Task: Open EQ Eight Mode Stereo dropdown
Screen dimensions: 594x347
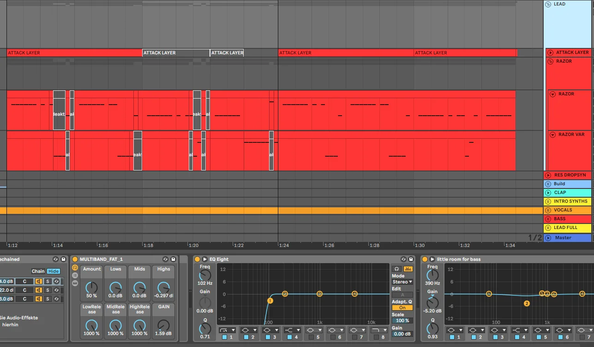Action: tap(402, 282)
